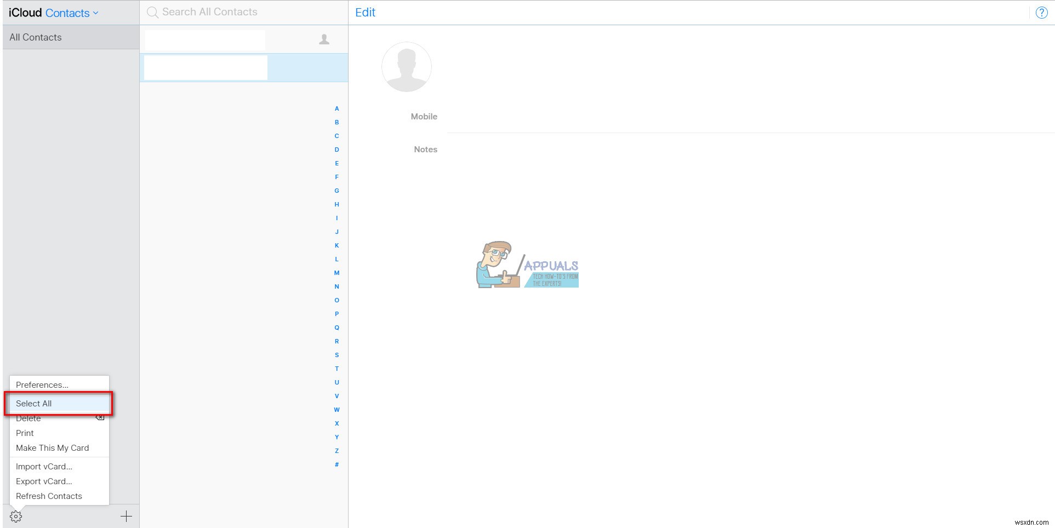Click the Notes field label
This screenshot has height=528, width=1055.
(425, 149)
